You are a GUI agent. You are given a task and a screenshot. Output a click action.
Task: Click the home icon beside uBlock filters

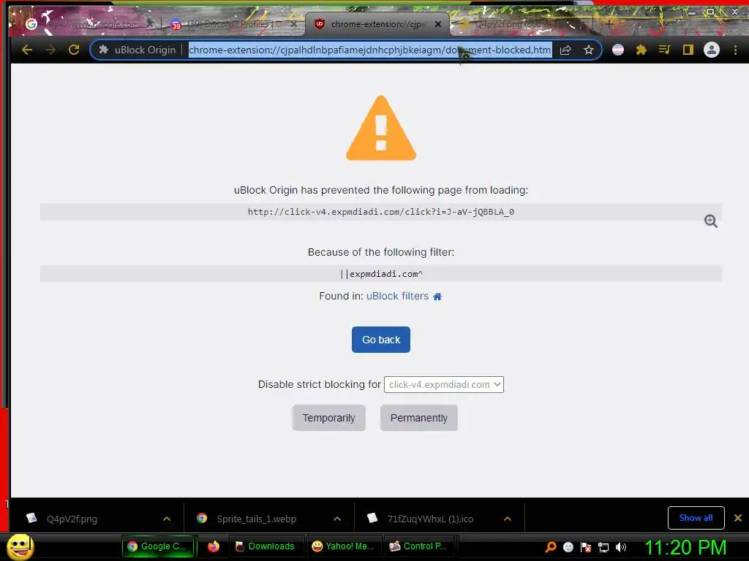pos(437,297)
